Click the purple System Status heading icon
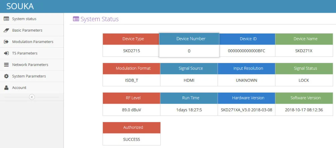Viewport: 336px width, 148px height. click(76, 19)
